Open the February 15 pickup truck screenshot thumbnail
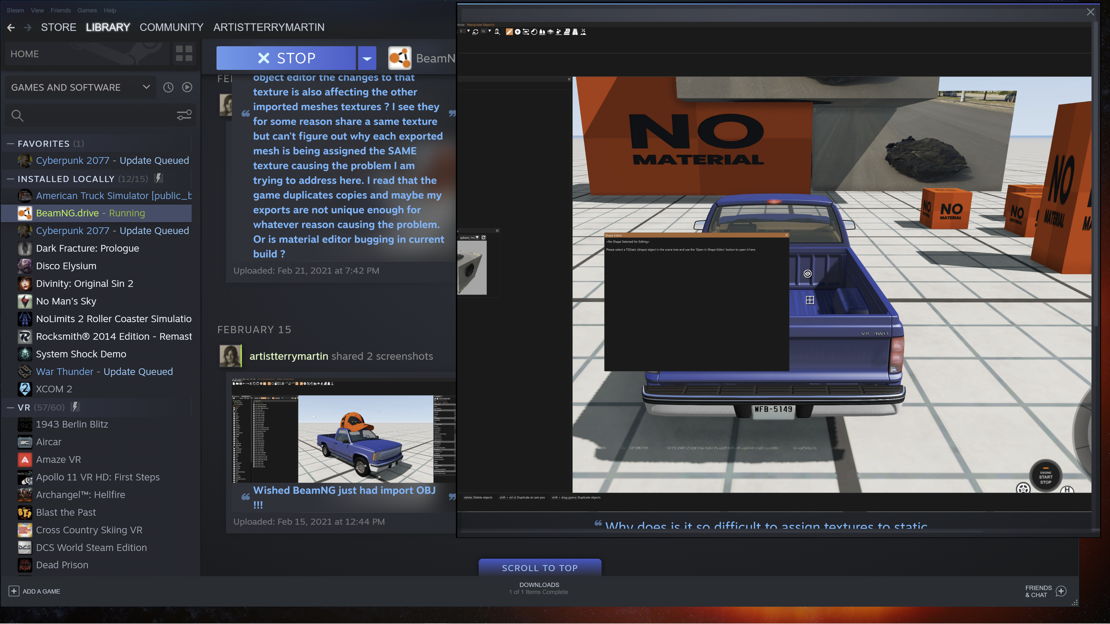The image size is (1110, 624). [x=344, y=431]
